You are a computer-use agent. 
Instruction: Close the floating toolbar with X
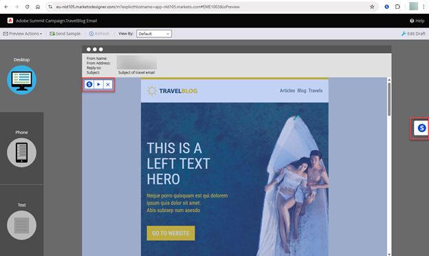point(108,85)
